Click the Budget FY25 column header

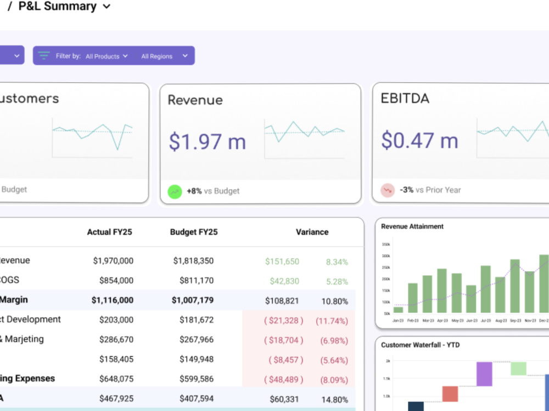click(x=194, y=232)
